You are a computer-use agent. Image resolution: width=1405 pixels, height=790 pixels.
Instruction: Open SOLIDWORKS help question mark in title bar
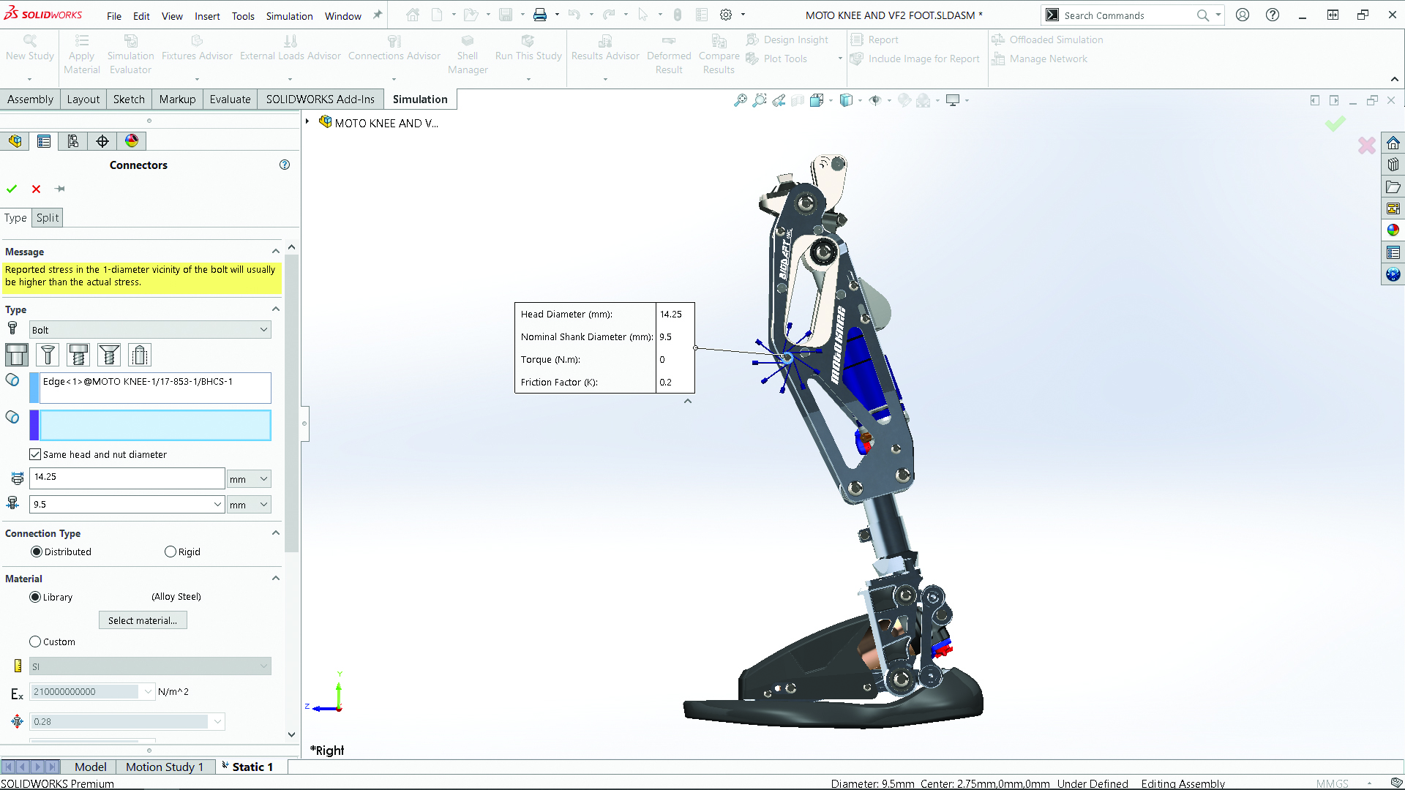[x=1273, y=15]
